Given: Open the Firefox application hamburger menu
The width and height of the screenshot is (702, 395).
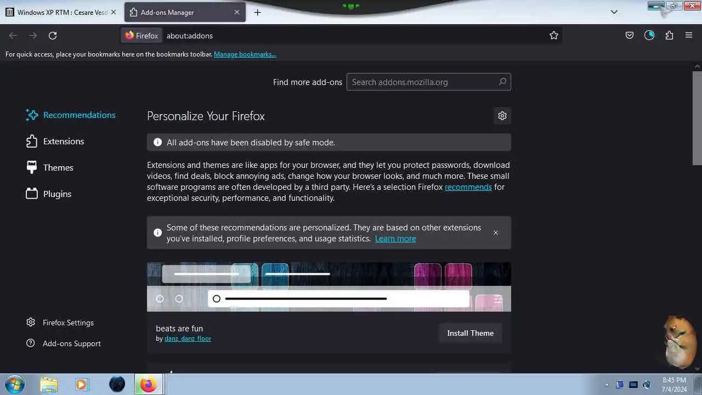Looking at the screenshot, I should pyautogui.click(x=689, y=36).
